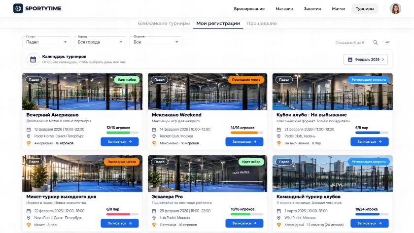This screenshot has height=233, width=414.
Task: Click Записаться for Эскалера Pro
Action: pos(244,223)
